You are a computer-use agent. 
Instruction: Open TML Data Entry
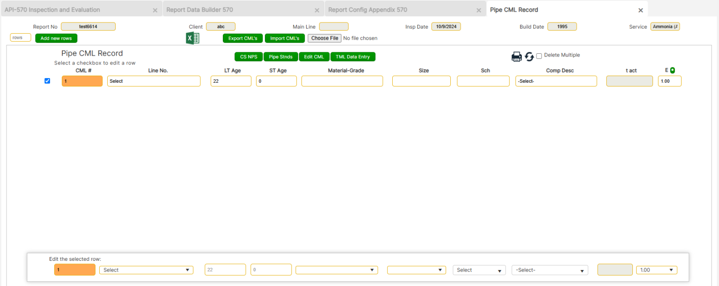[353, 56]
